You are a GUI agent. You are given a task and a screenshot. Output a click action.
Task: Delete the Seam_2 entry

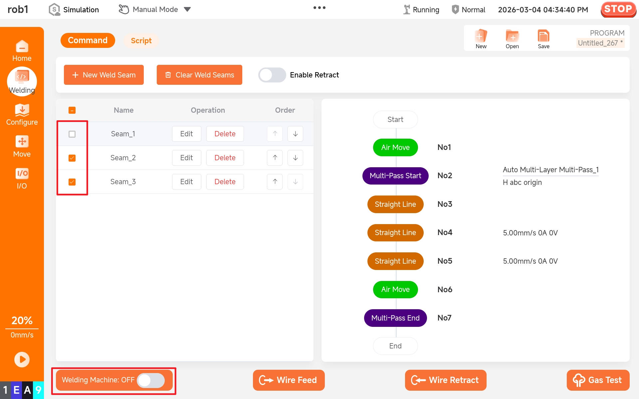coord(225,158)
